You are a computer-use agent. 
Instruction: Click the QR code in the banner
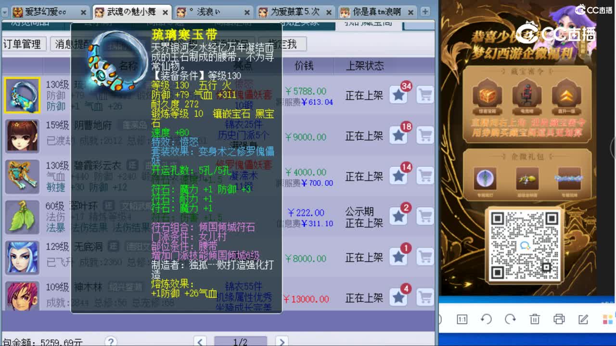point(525,245)
